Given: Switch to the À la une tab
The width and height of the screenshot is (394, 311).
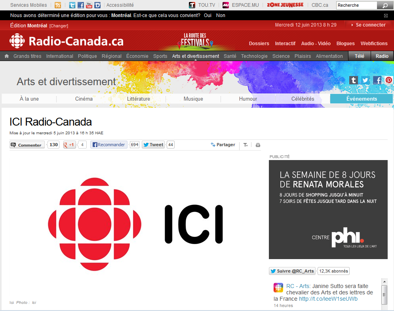Looking at the screenshot, I should click(29, 99).
